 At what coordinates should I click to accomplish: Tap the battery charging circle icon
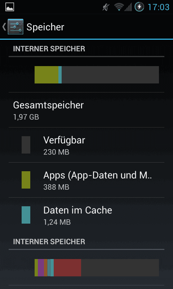(x=139, y=7)
